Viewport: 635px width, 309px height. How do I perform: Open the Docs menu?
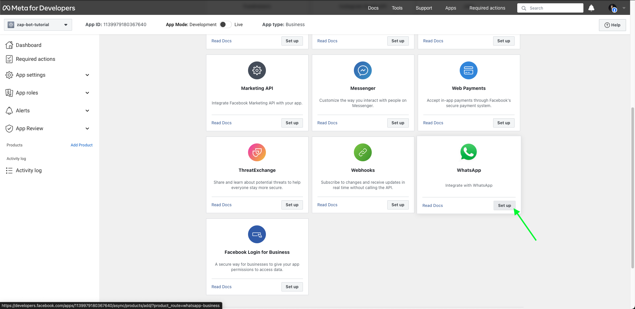coord(373,8)
